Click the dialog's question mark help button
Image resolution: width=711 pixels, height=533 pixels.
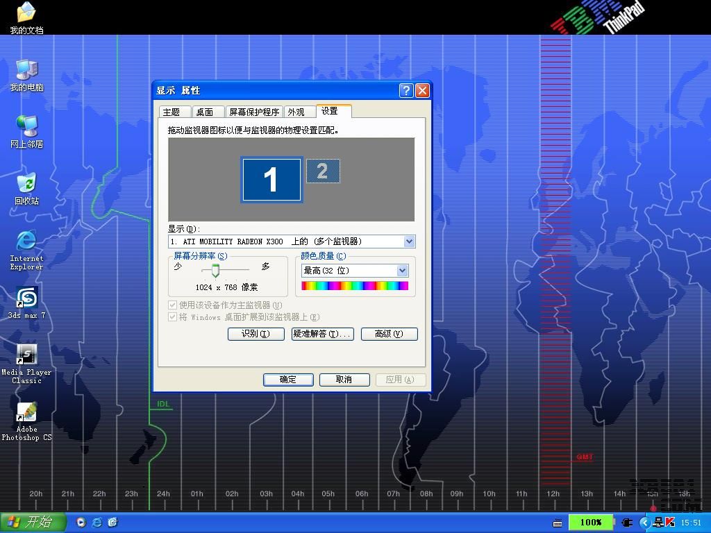(x=406, y=90)
